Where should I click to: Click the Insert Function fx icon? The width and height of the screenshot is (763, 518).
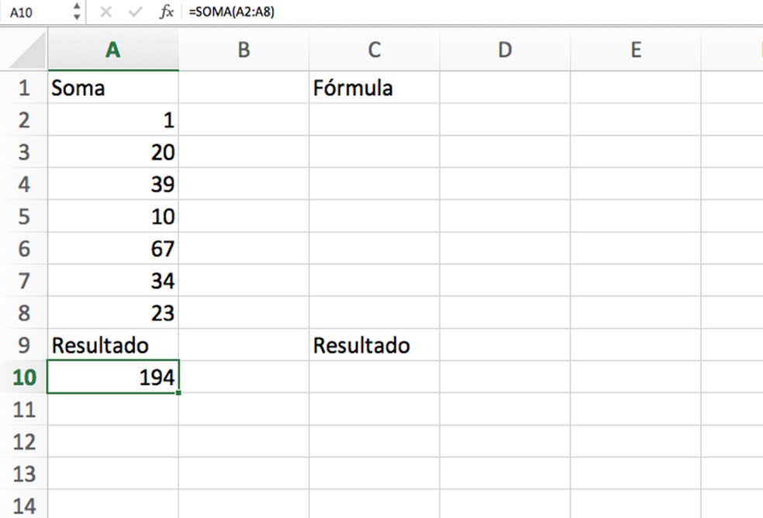(x=166, y=12)
